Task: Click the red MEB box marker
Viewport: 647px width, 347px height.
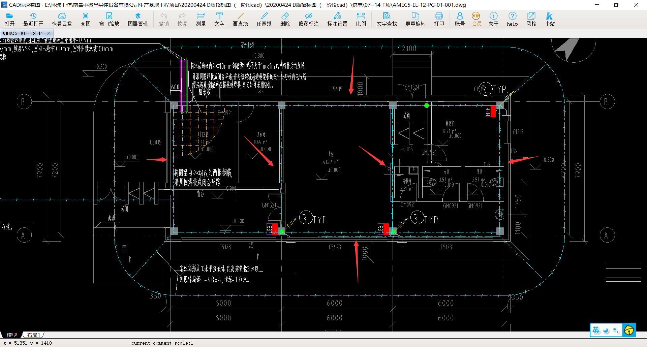Action: point(493,111)
